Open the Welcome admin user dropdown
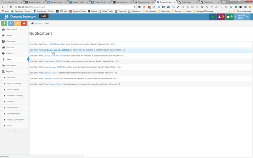 coord(242,17)
